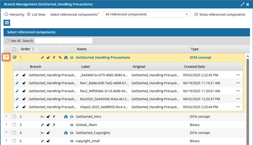
Task: Click the paperclip icon in row 1
Action: click(x=60, y=57)
